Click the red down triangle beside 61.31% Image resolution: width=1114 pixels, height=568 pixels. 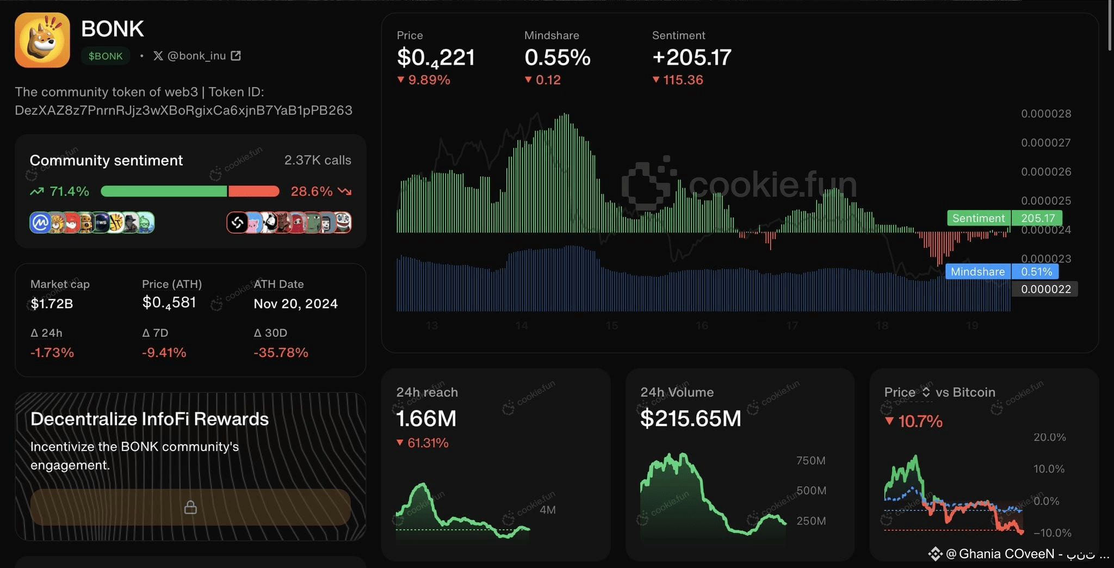click(x=400, y=442)
